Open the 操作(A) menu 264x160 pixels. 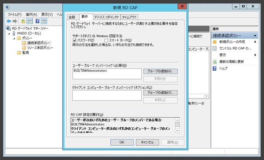(31, 14)
